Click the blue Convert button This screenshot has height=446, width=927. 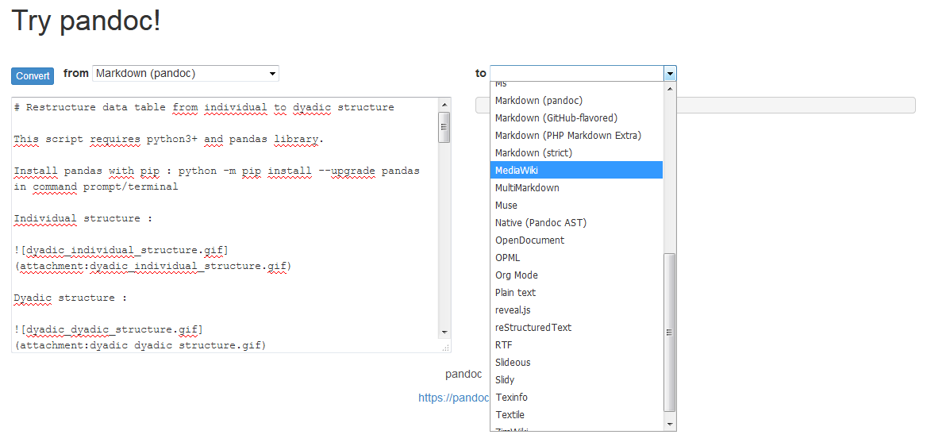tap(33, 75)
